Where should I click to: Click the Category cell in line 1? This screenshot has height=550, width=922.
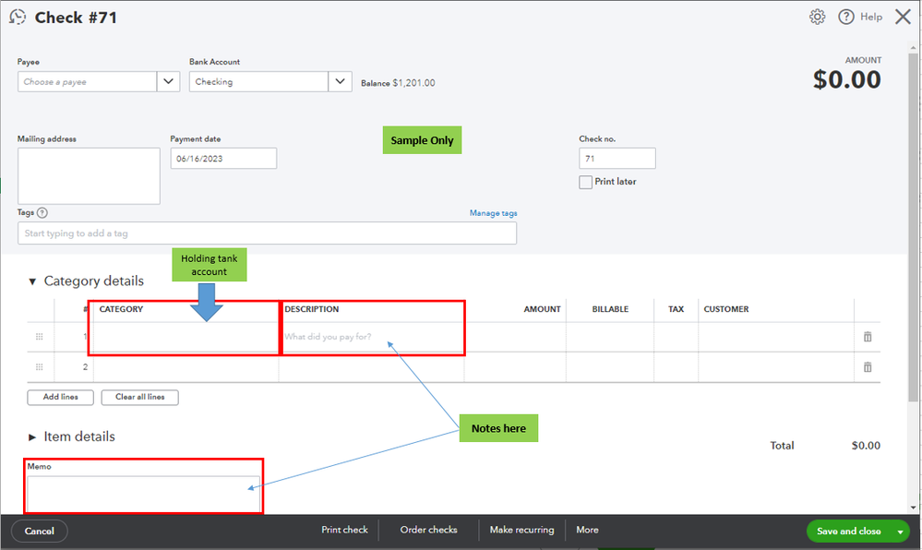point(186,337)
